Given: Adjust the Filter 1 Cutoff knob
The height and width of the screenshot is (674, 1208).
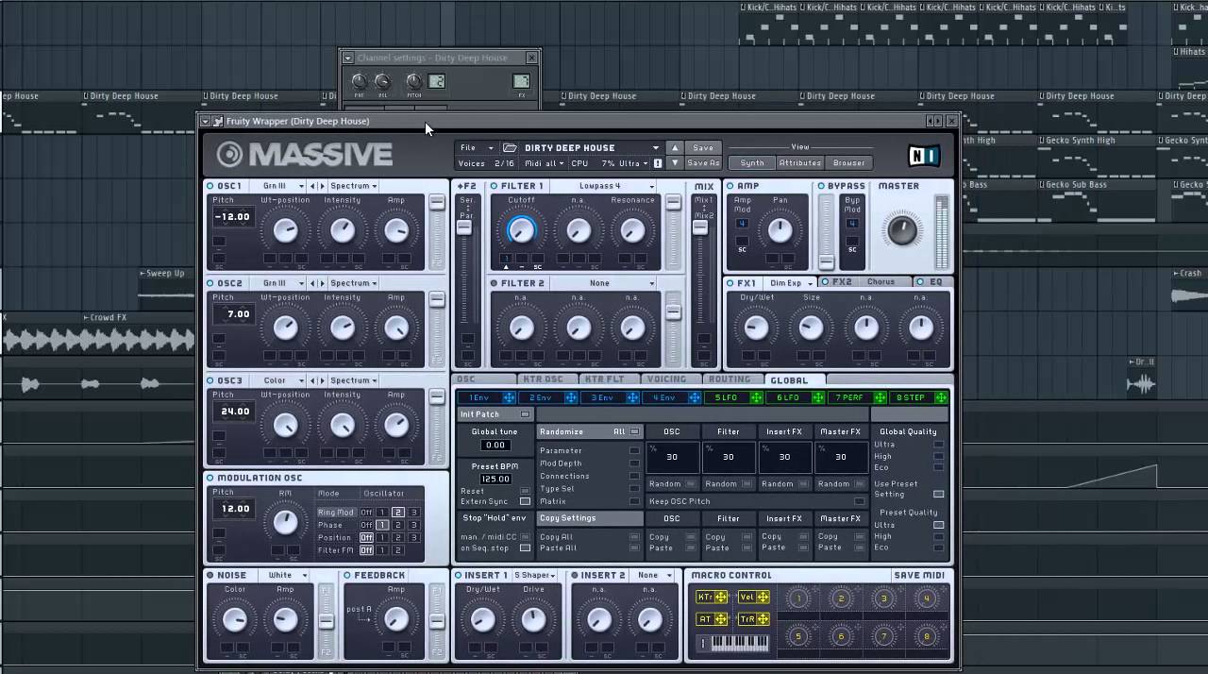Looking at the screenshot, I should 521,230.
